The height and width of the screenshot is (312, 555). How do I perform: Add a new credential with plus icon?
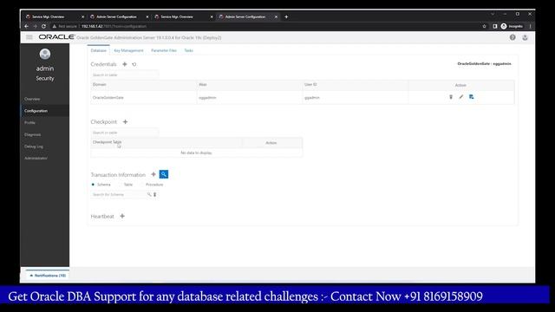(x=125, y=64)
